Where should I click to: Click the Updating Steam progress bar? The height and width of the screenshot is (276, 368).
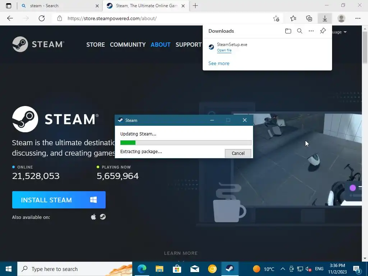click(x=186, y=143)
